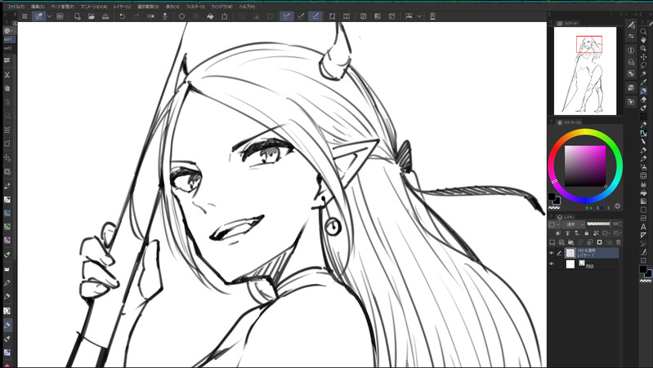Select the Eyedropper tool

point(643,82)
